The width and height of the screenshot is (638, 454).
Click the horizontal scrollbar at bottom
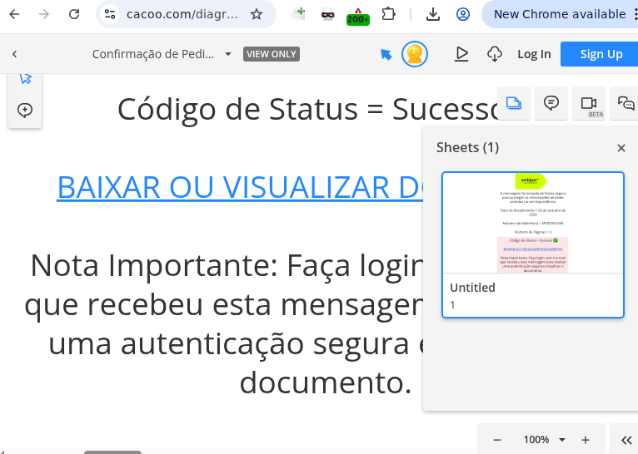[x=112, y=452]
